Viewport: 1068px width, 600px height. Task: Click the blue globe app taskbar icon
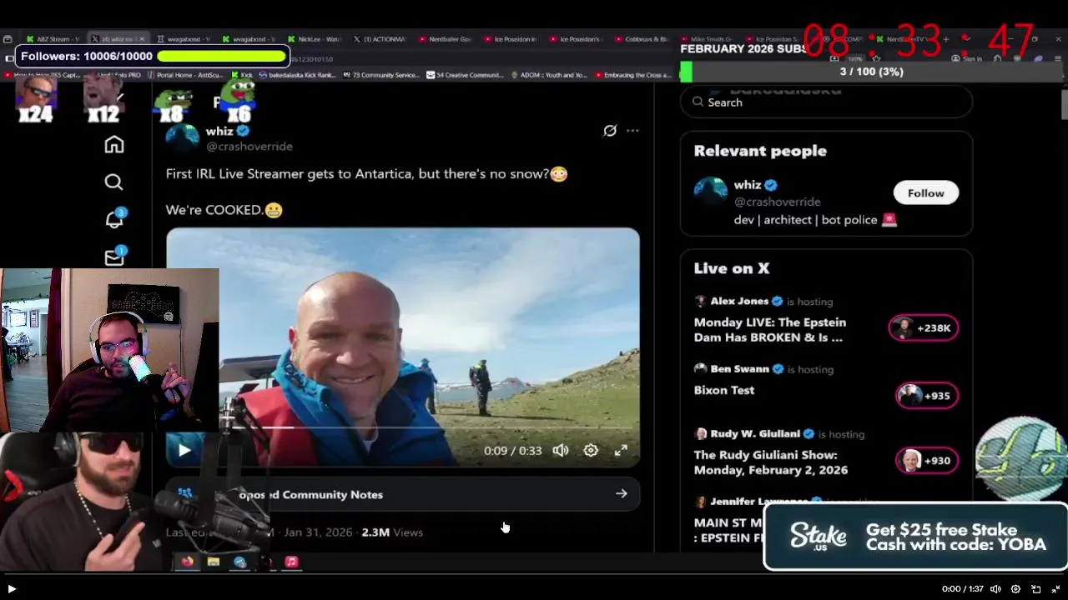pyautogui.click(x=240, y=562)
